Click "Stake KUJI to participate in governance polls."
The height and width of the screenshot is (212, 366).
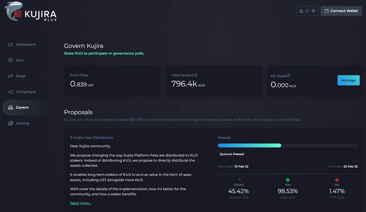[104, 53]
